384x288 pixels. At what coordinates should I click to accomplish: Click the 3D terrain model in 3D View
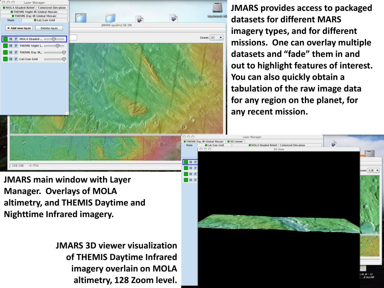coord(279,223)
